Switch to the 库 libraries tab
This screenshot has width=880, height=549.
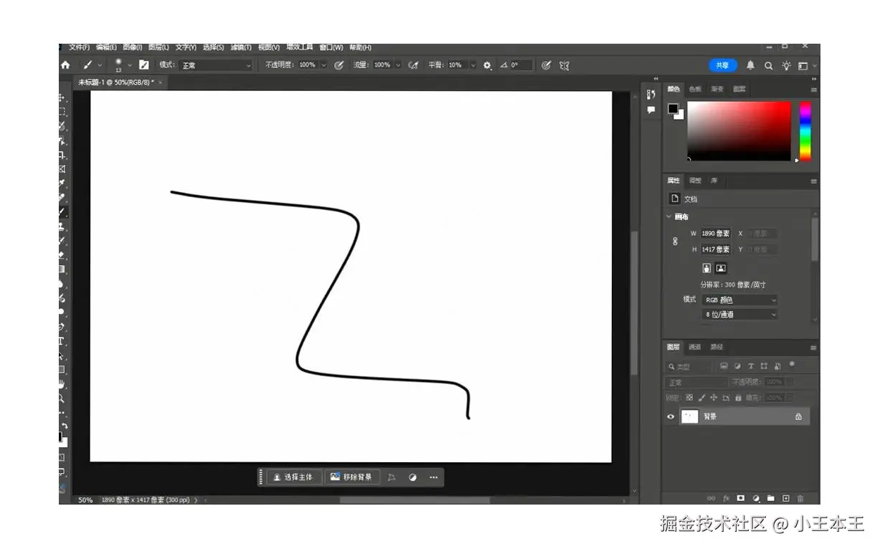pos(714,181)
